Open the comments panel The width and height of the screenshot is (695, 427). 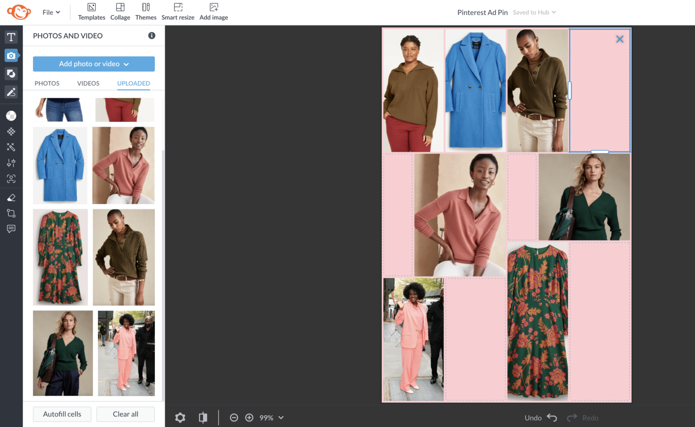pos(11,228)
